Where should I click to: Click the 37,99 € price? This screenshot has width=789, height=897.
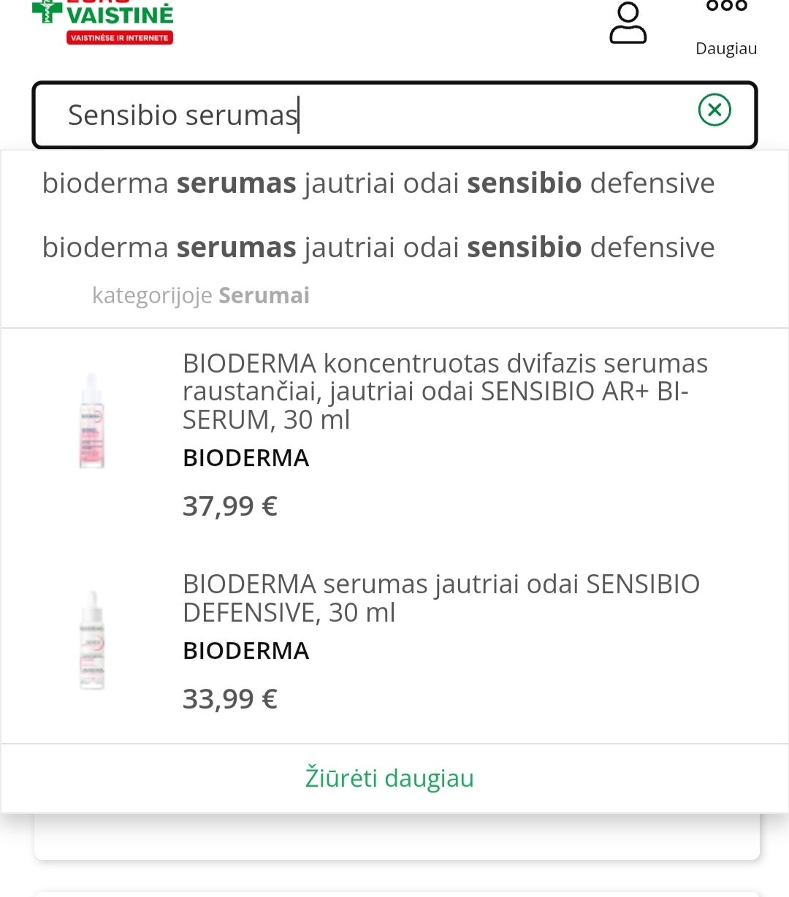[230, 505]
